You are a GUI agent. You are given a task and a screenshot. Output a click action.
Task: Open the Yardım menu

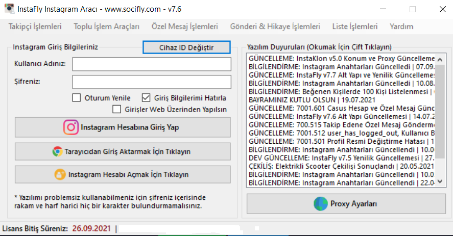tap(401, 27)
